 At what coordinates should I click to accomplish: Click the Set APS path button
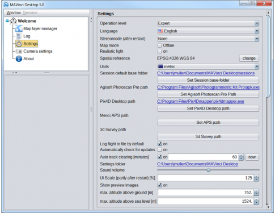coord(208,123)
